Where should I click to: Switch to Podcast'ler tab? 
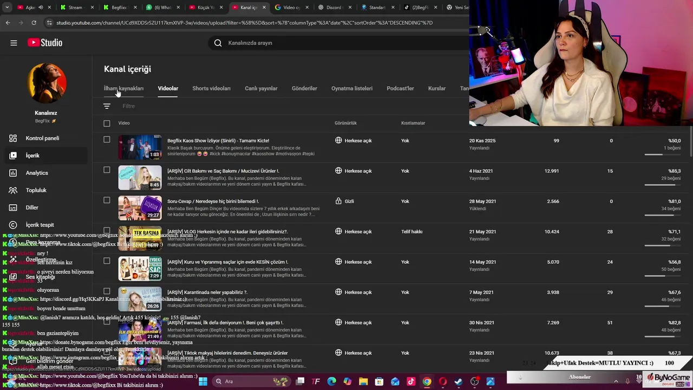[400, 88]
